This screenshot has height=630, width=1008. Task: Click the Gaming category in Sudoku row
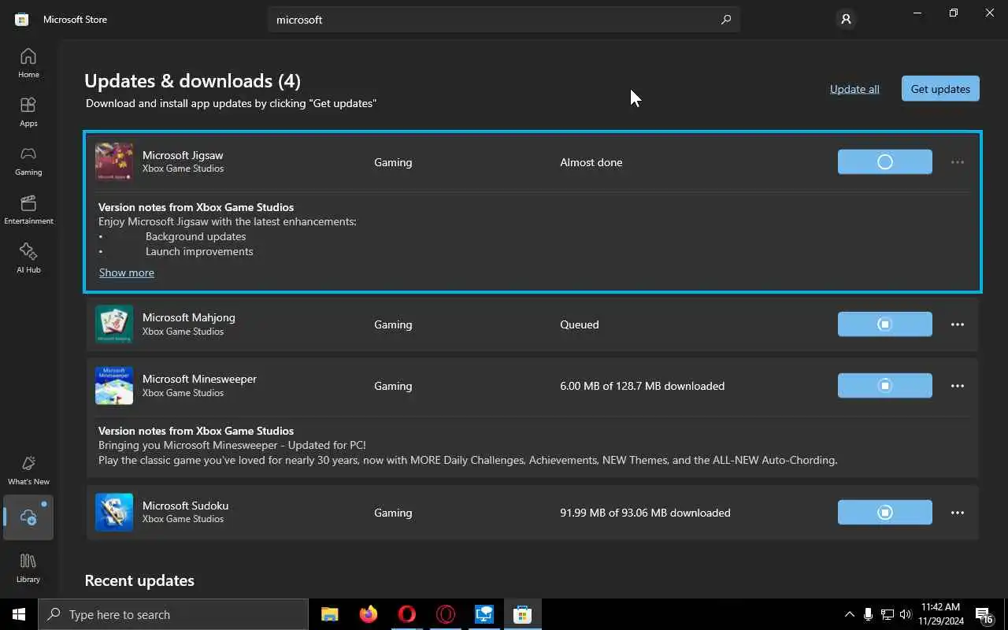[x=393, y=513]
